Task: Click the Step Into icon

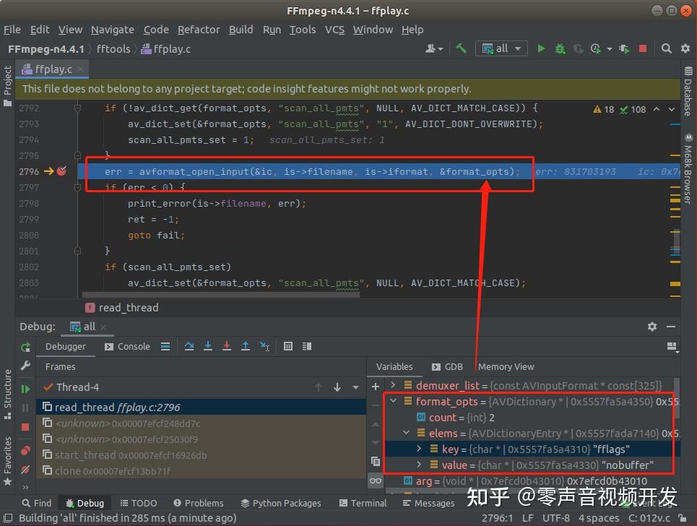Action: (207, 346)
